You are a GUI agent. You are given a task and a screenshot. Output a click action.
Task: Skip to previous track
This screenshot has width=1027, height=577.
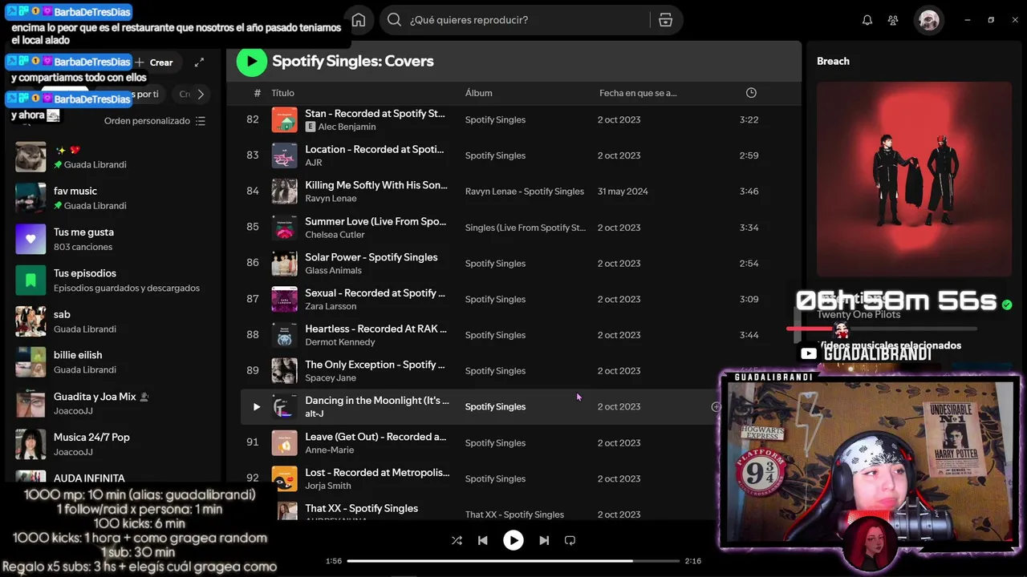click(482, 540)
